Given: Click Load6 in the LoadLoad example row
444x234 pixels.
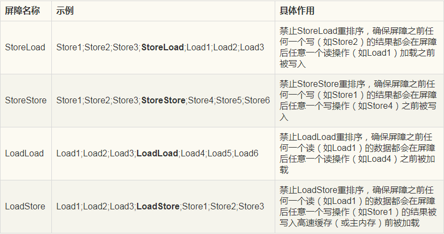Looking at the screenshot, I should pyautogui.click(x=246, y=153).
